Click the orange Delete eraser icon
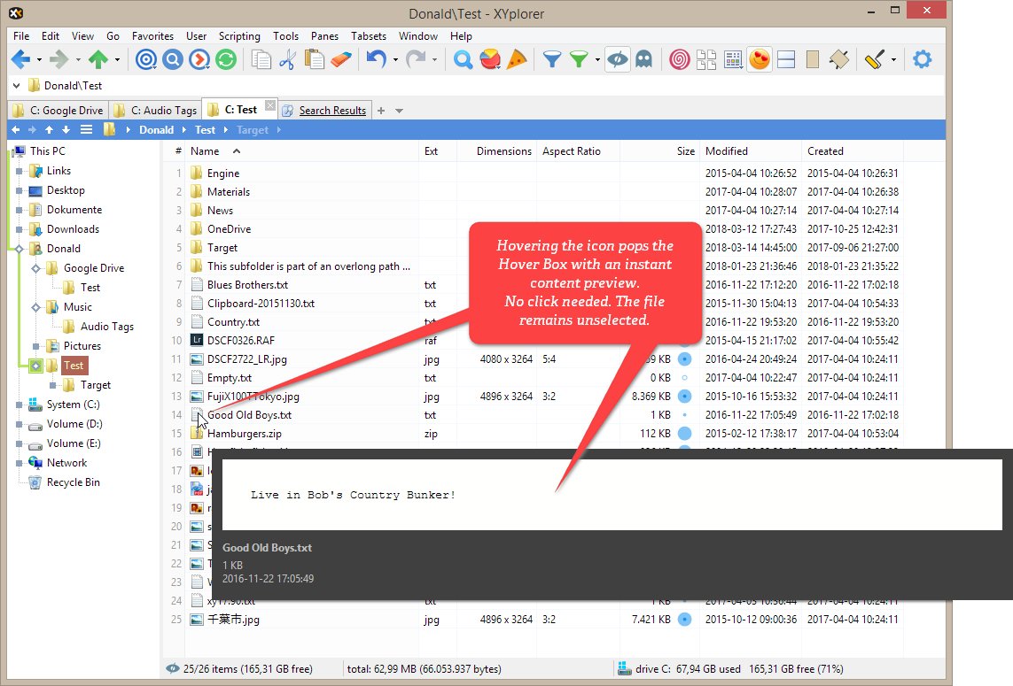1013x686 pixels. tap(341, 59)
